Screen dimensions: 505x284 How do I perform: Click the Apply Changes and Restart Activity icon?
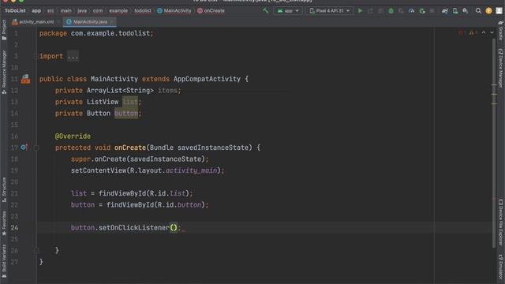point(370,10)
